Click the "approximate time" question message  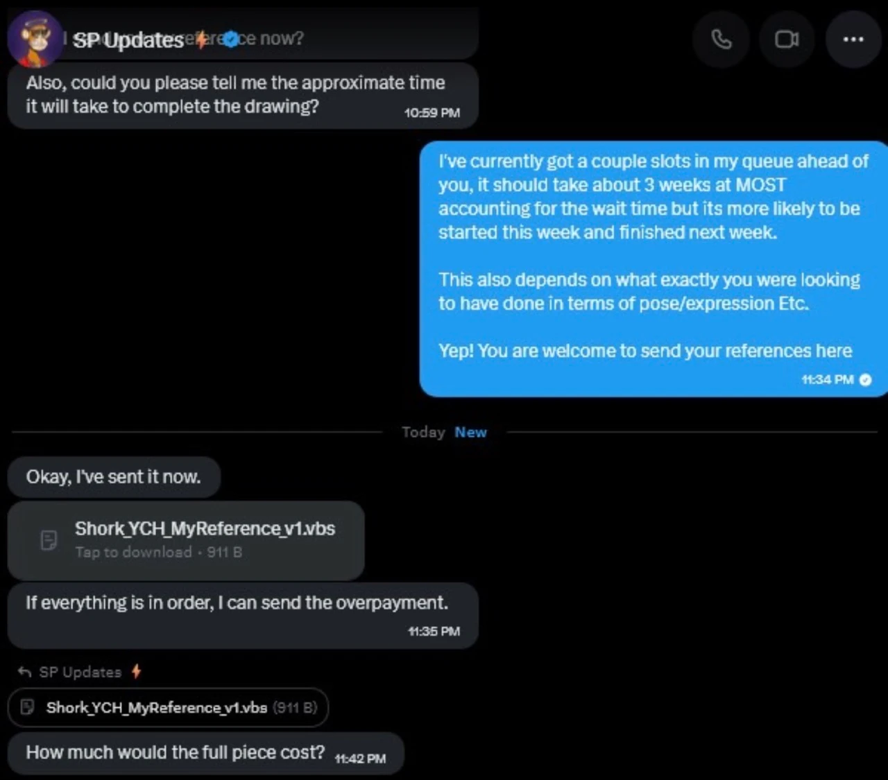pyautogui.click(x=235, y=94)
